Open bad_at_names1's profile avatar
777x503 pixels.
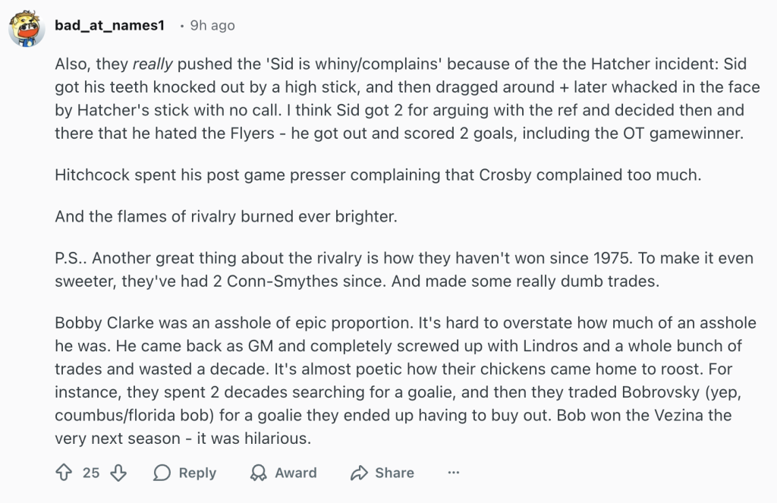tap(26, 29)
